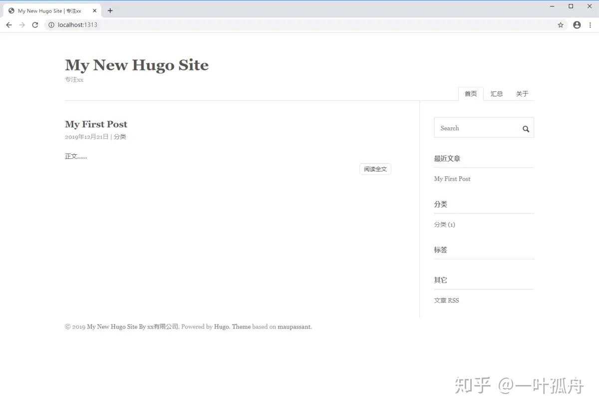Open My First Post under 最近文章

[x=452, y=179]
